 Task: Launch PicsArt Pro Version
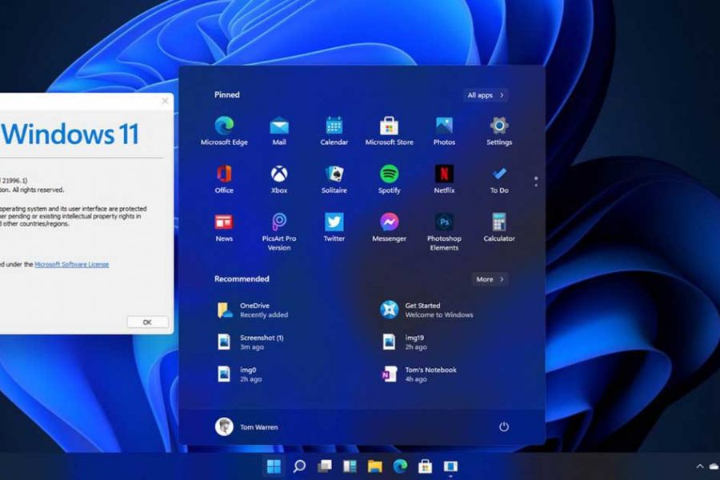click(279, 232)
